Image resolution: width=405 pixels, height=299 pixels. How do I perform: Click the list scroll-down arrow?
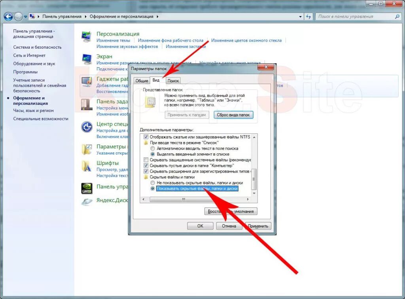254,193
